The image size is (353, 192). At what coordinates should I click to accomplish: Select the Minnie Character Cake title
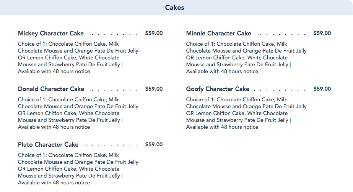click(x=219, y=34)
